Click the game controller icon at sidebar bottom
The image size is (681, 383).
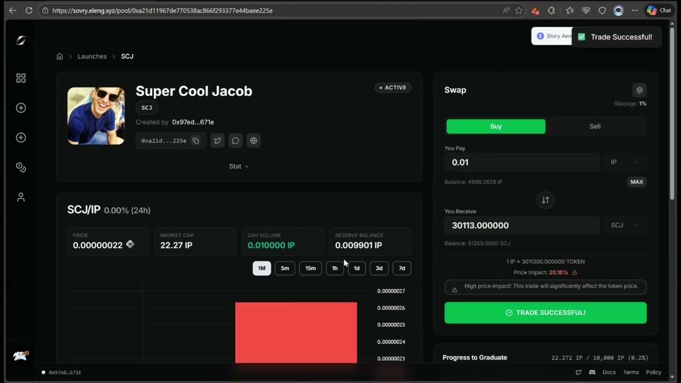[x=20, y=356]
